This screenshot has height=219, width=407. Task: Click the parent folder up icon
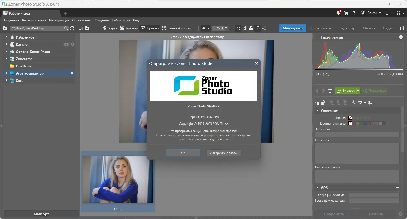pos(5,28)
